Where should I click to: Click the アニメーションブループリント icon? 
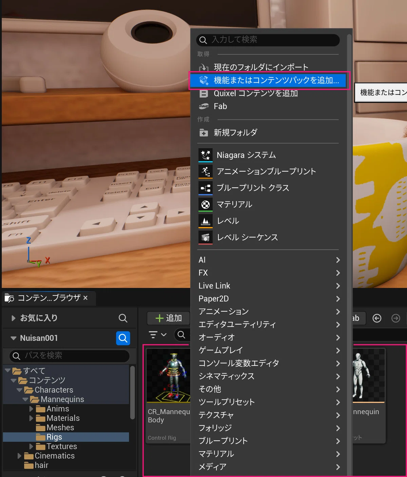206,172
